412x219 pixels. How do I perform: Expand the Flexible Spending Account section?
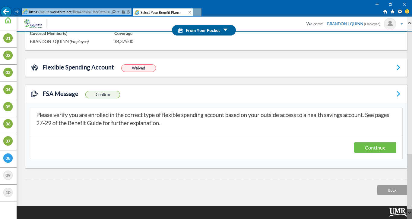coord(398,68)
